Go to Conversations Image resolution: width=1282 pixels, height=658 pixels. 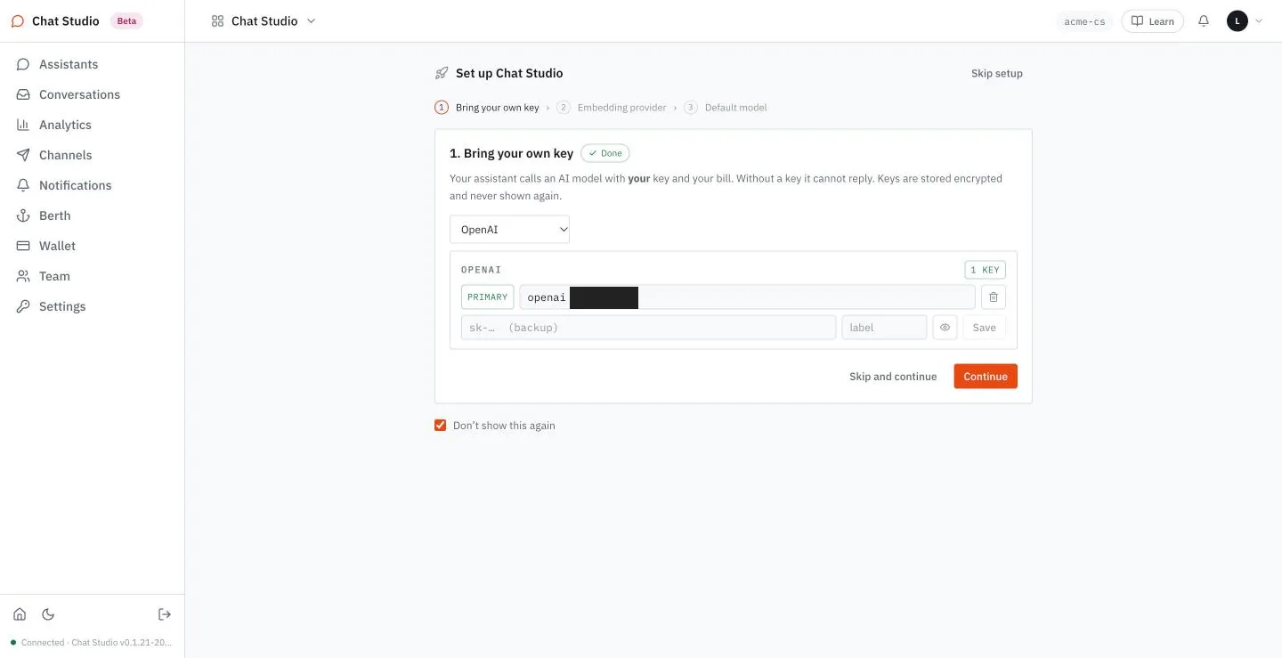pyautogui.click(x=93, y=94)
